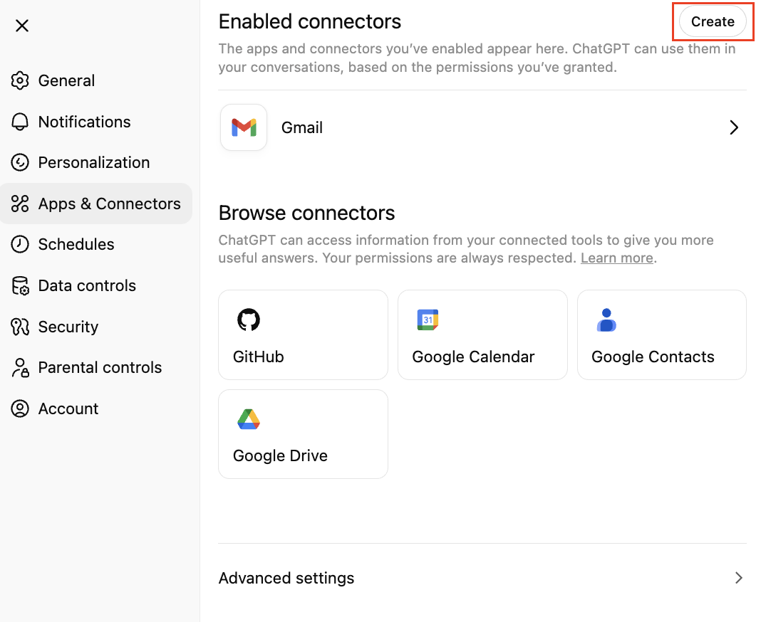Follow the Learn more link
Screen dimensions: 761x622
point(616,258)
